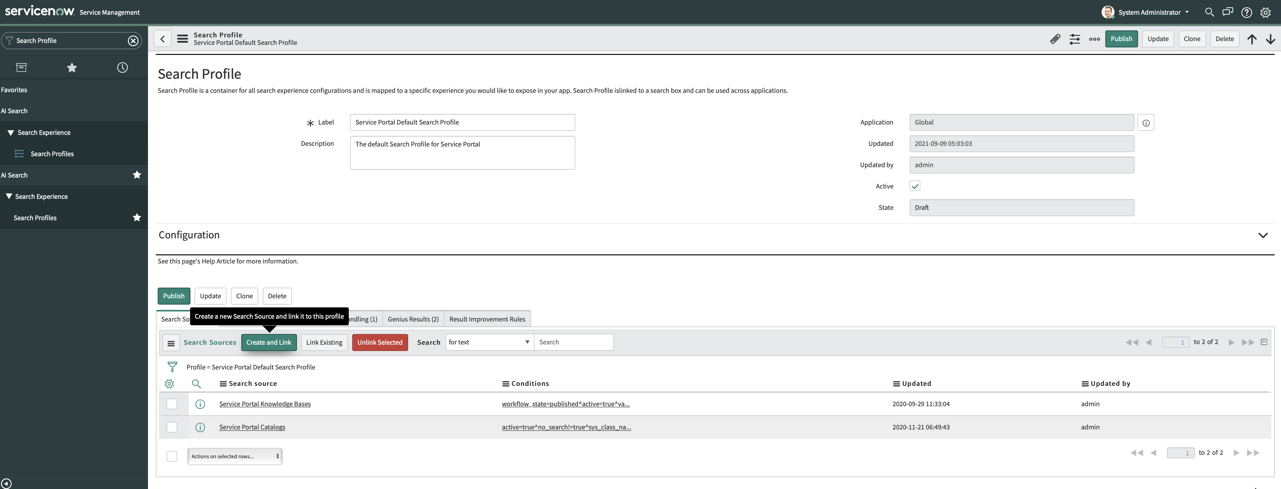The width and height of the screenshot is (1281, 489).
Task: Toggle the favorite star on Search Profiles
Action: (137, 217)
